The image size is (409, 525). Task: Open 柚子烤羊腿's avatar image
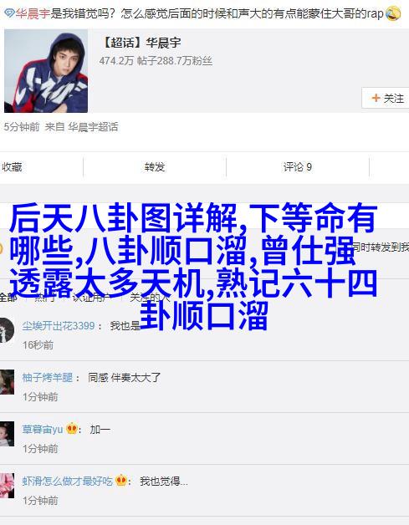[7, 382]
